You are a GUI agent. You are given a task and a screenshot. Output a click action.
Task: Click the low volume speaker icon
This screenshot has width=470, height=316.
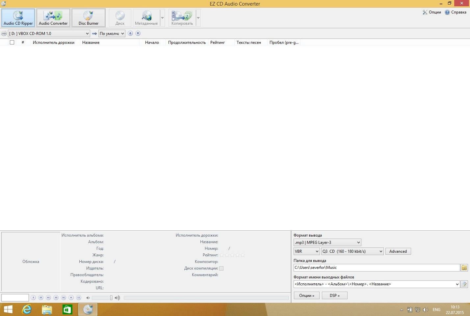[88, 298]
